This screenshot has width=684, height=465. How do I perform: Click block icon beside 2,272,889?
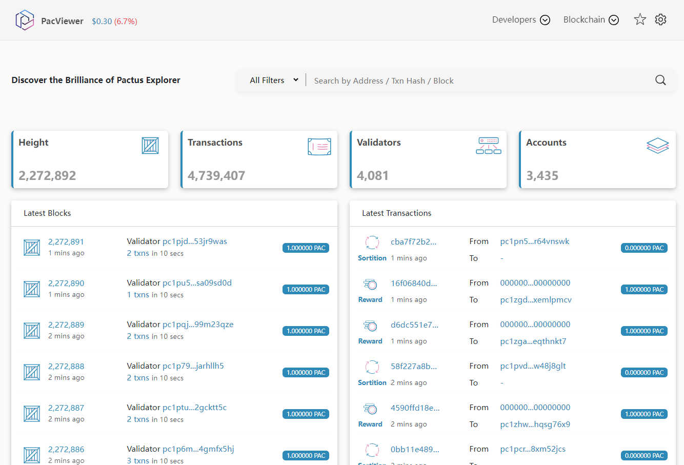[32, 331]
